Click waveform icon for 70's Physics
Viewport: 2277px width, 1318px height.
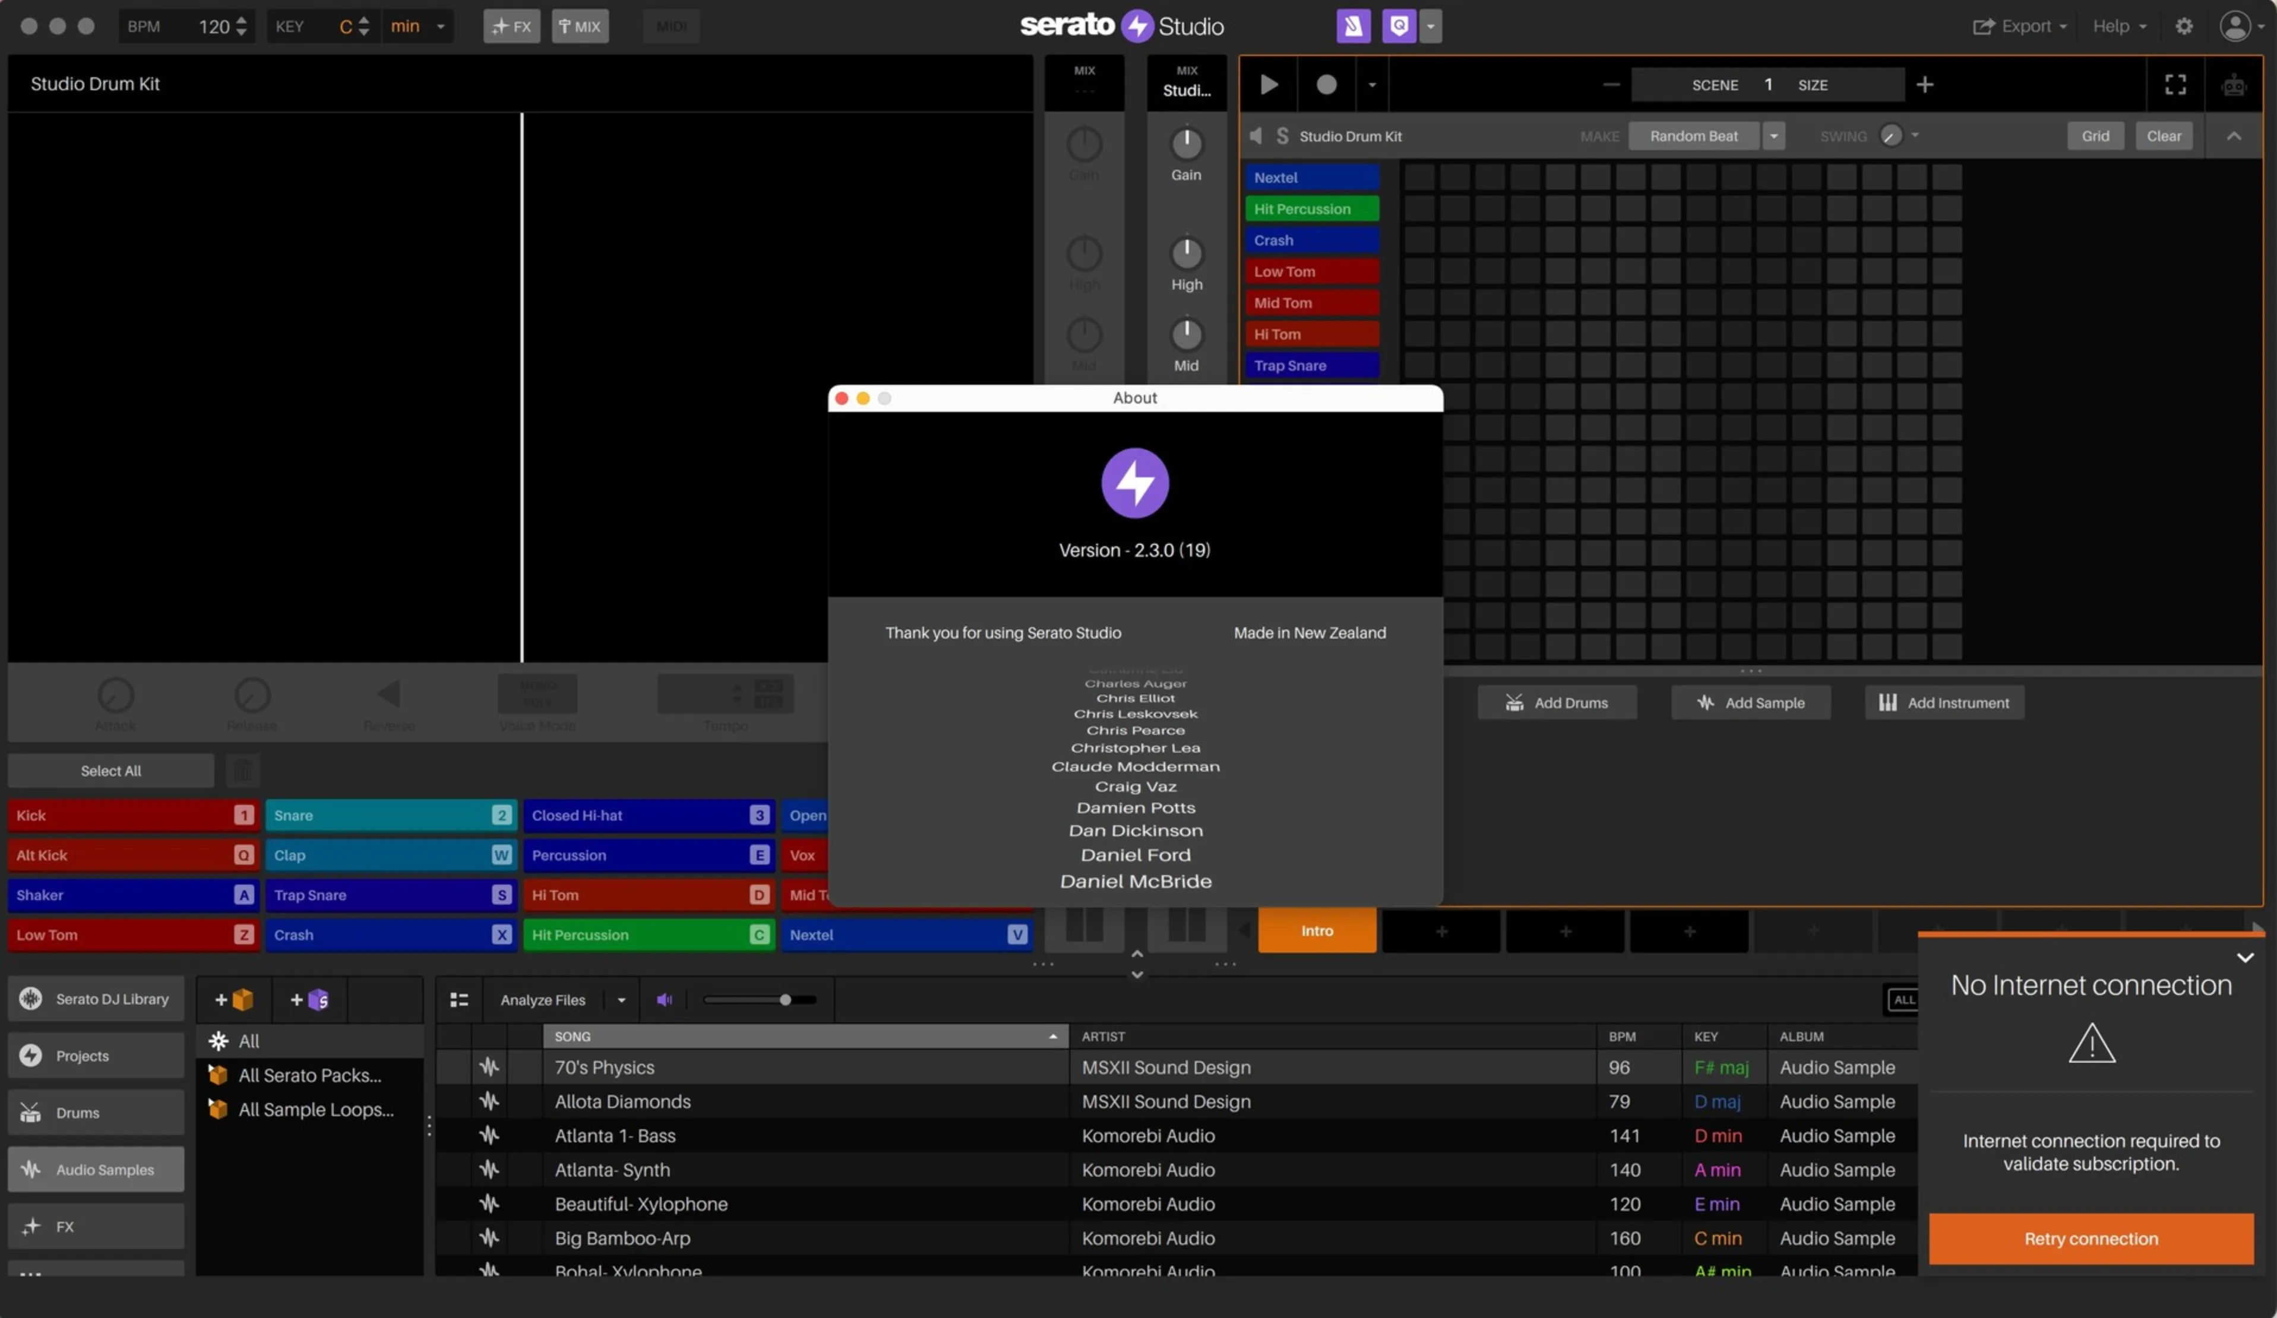[489, 1067]
